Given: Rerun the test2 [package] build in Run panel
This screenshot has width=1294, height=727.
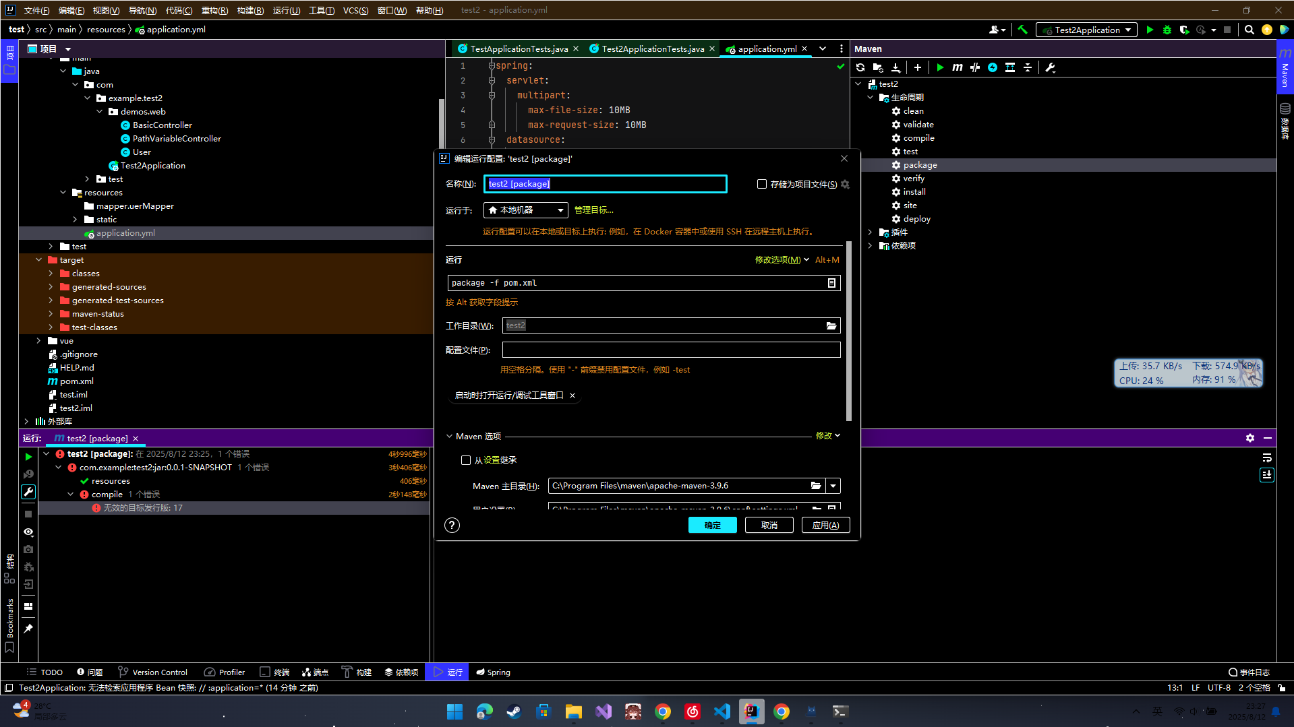Looking at the screenshot, I should pyautogui.click(x=28, y=456).
